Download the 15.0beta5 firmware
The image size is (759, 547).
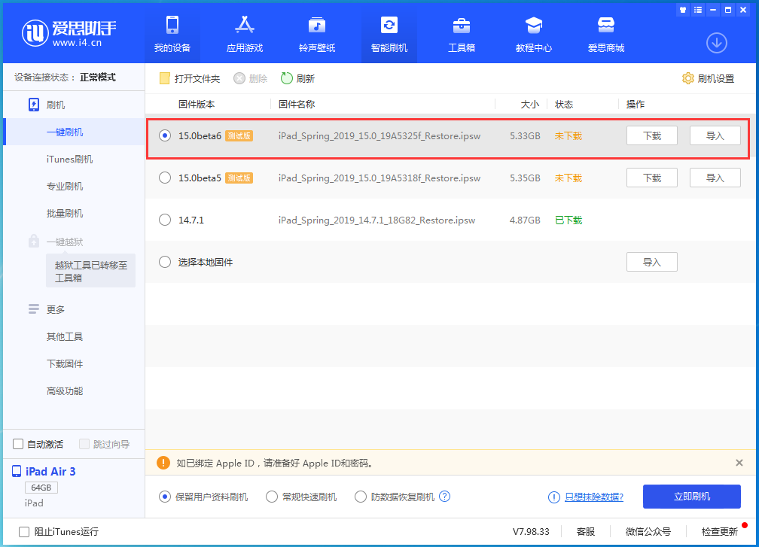(x=651, y=178)
